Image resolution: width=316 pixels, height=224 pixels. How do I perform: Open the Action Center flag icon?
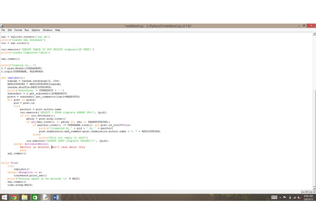(285, 198)
